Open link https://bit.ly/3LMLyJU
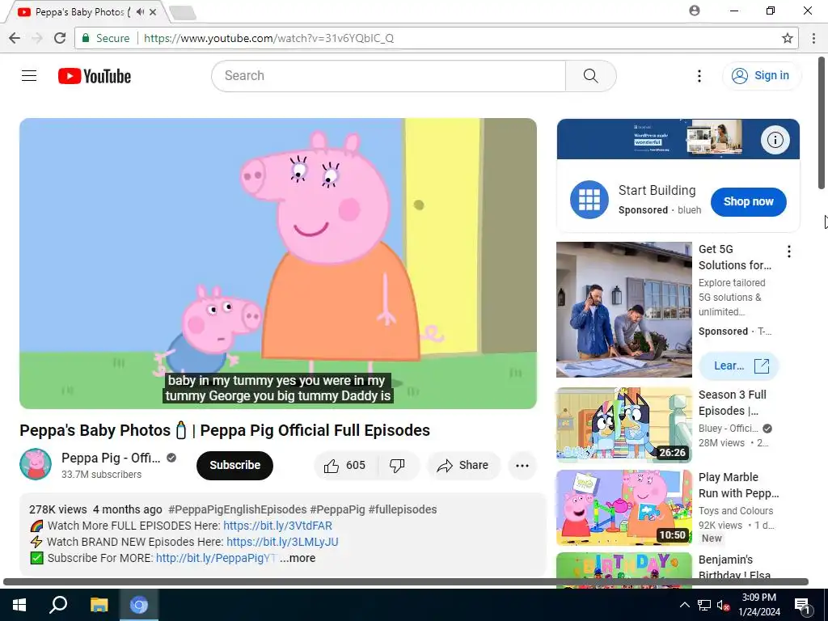 (x=282, y=542)
